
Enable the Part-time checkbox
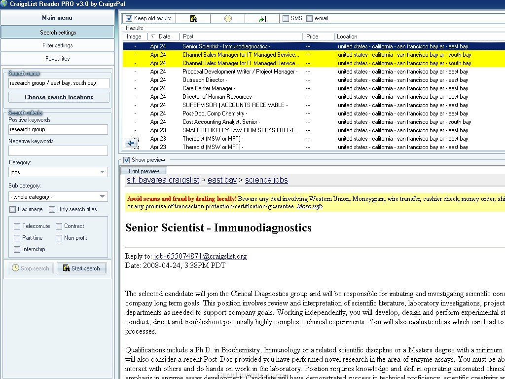coord(17,238)
